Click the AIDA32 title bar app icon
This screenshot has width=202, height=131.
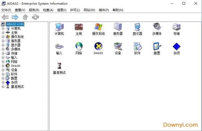[x=3, y=3]
